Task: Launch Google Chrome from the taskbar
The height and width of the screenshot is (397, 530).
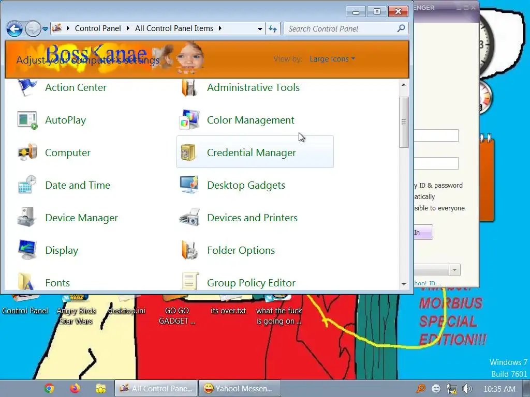Action: pyautogui.click(x=49, y=388)
